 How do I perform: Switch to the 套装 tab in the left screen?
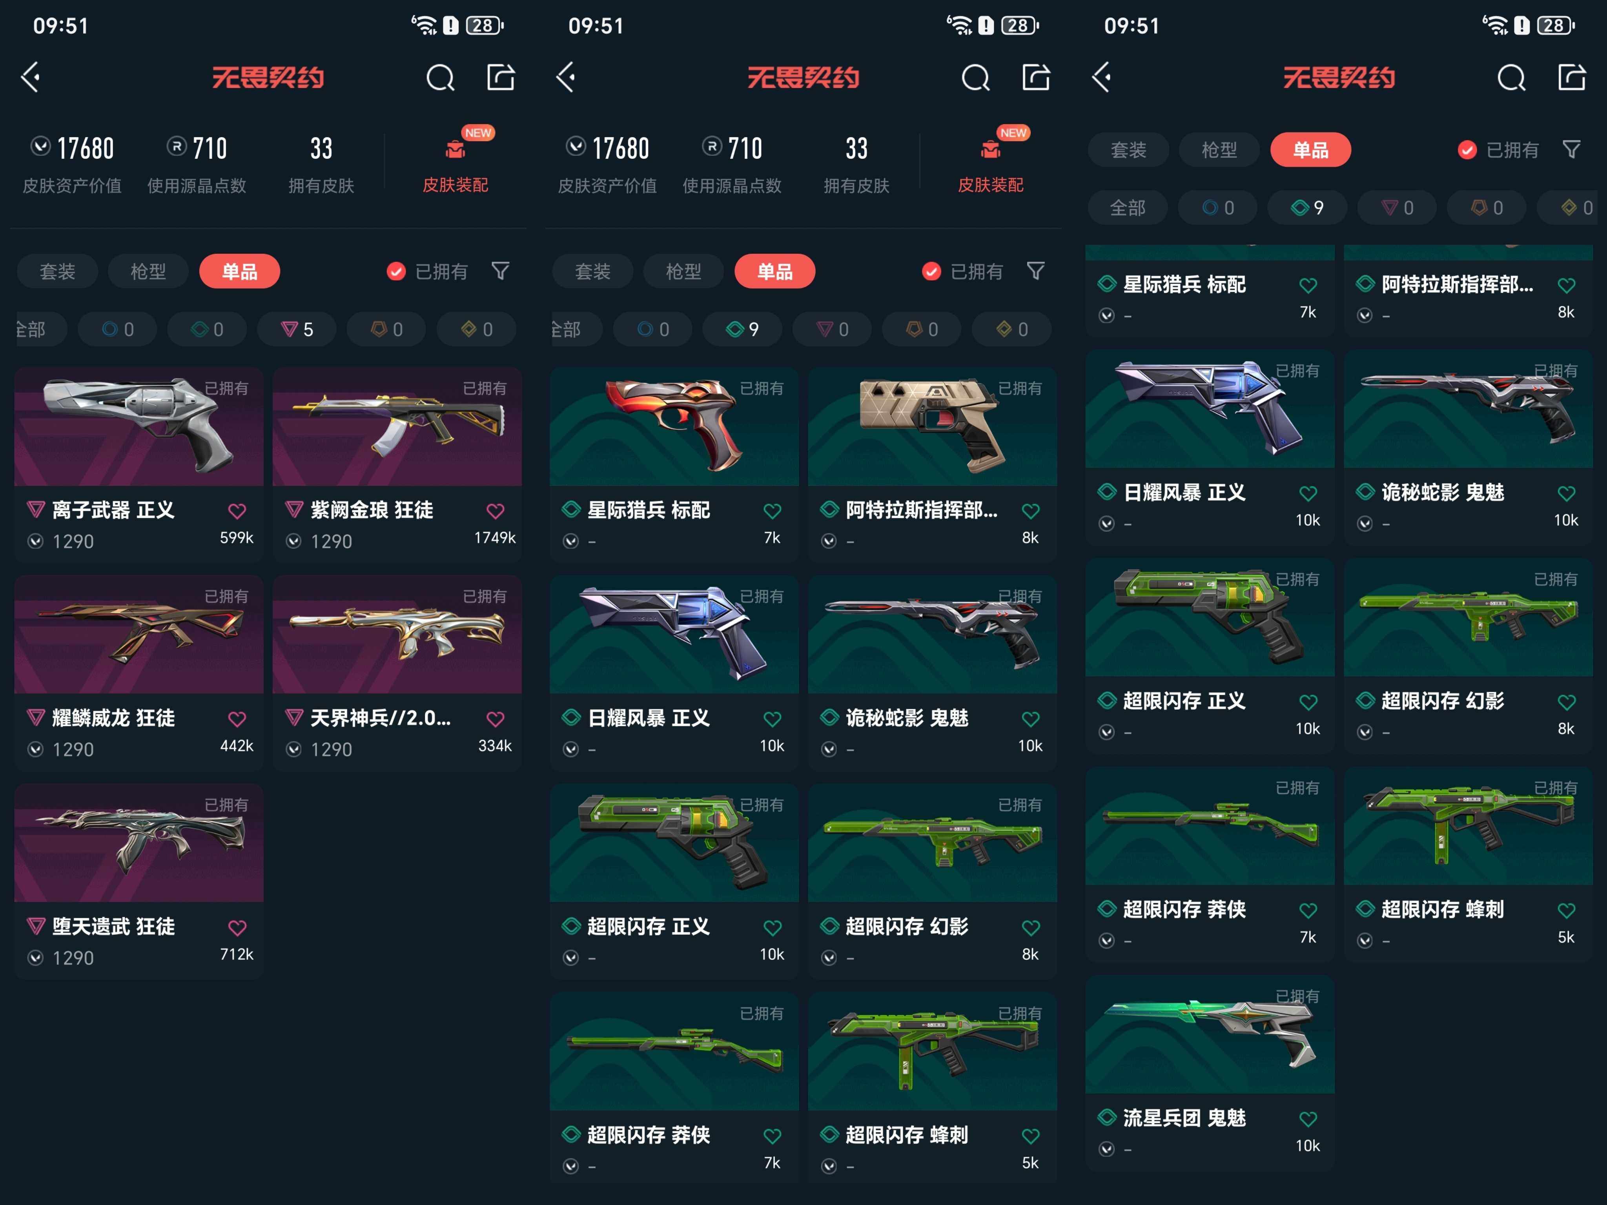(57, 272)
